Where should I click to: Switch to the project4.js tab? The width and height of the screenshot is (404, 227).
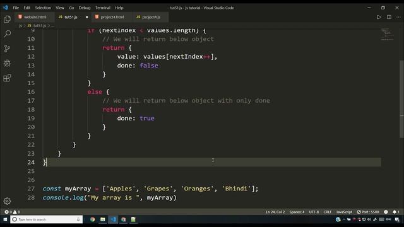coord(151,17)
